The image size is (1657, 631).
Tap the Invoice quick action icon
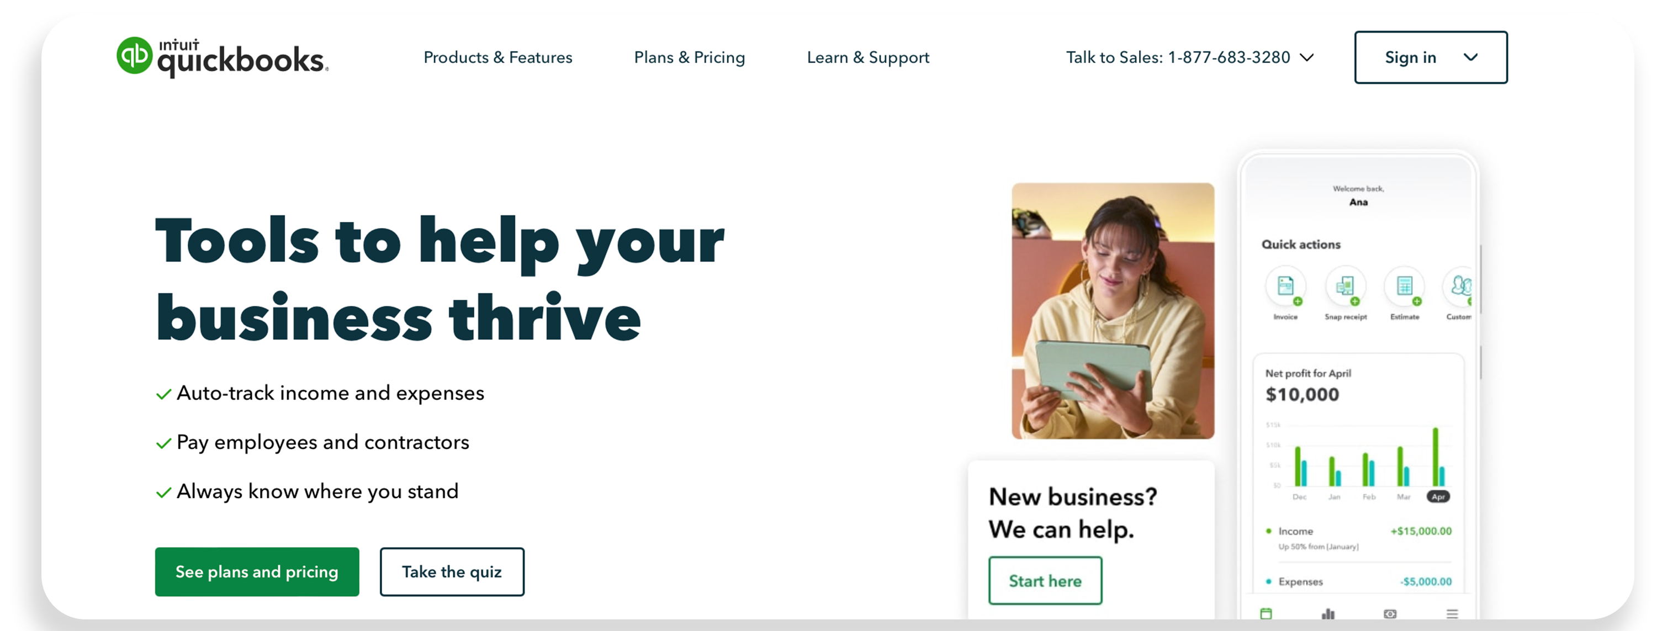point(1285,286)
